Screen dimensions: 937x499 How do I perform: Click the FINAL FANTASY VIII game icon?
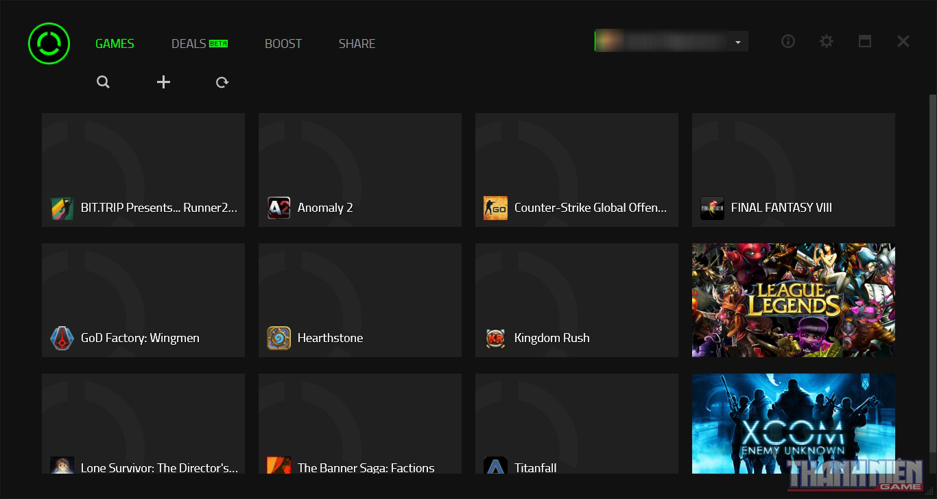coord(712,208)
